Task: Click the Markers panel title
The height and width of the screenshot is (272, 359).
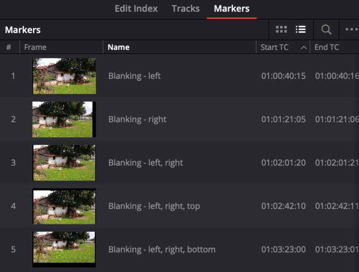Action: tap(22, 30)
